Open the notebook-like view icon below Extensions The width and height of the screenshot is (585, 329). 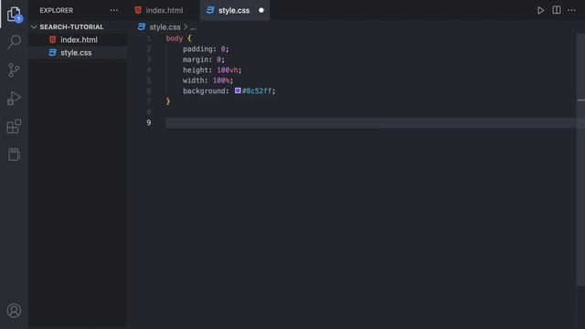tap(15, 154)
